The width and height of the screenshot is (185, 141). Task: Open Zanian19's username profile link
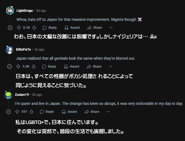[22, 95]
